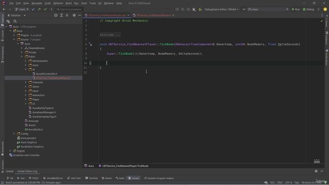329x185 pixels.
Task: Open the Git tool window button
Action: [10, 178]
